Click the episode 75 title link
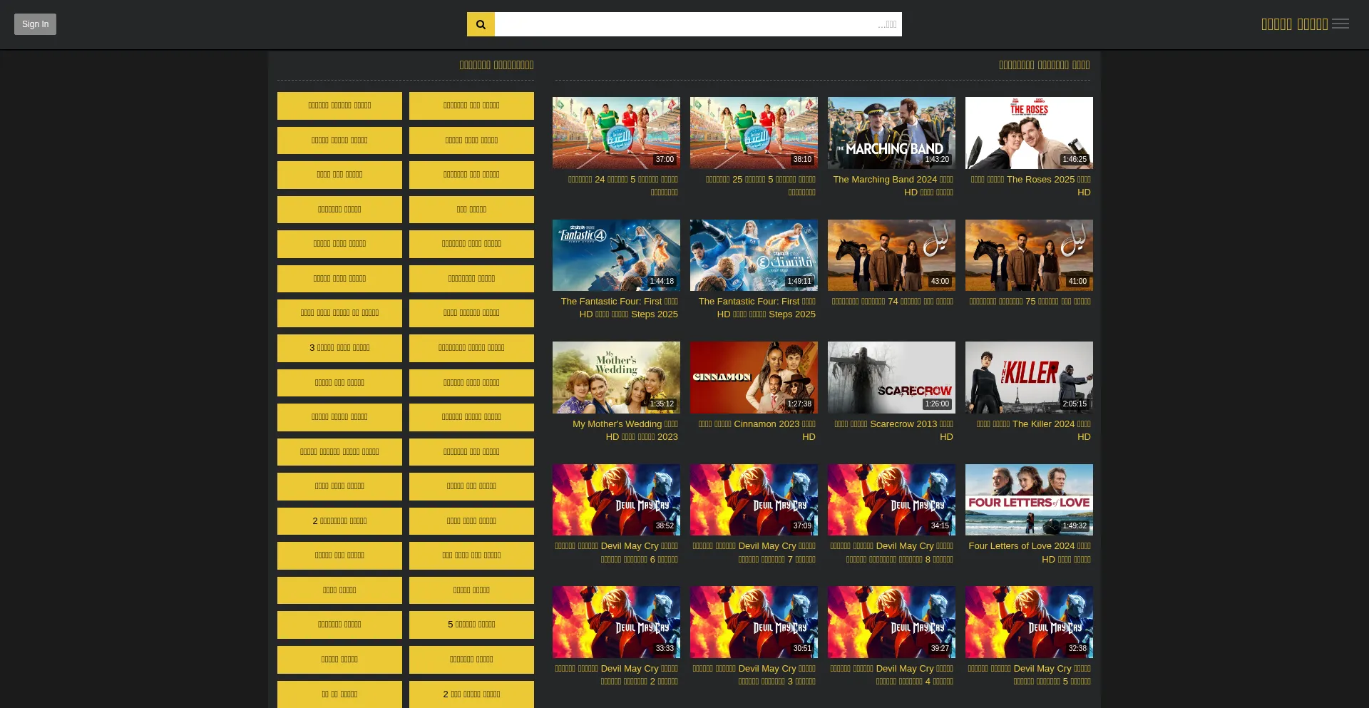The height and width of the screenshot is (708, 1369). coord(1030,302)
